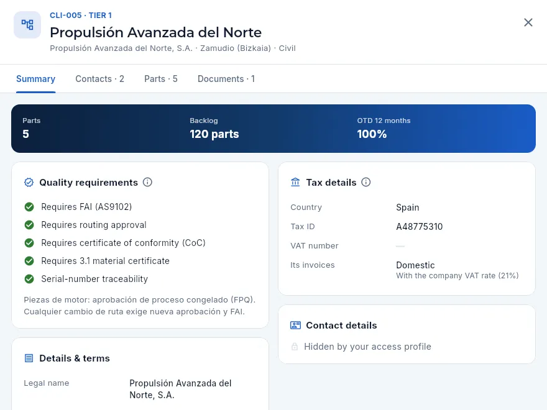
Task: Click the green check next to Requires routing approval
Action: point(29,225)
